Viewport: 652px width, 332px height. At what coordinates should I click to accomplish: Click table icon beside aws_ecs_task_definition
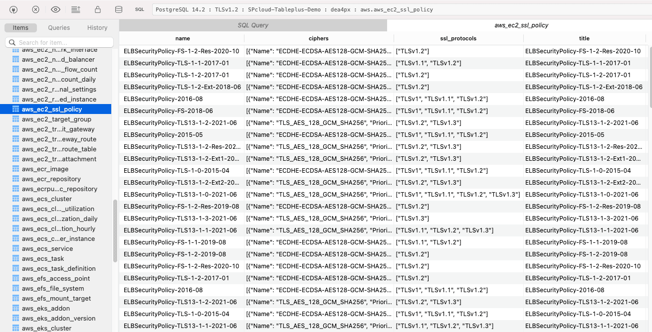[x=15, y=269]
